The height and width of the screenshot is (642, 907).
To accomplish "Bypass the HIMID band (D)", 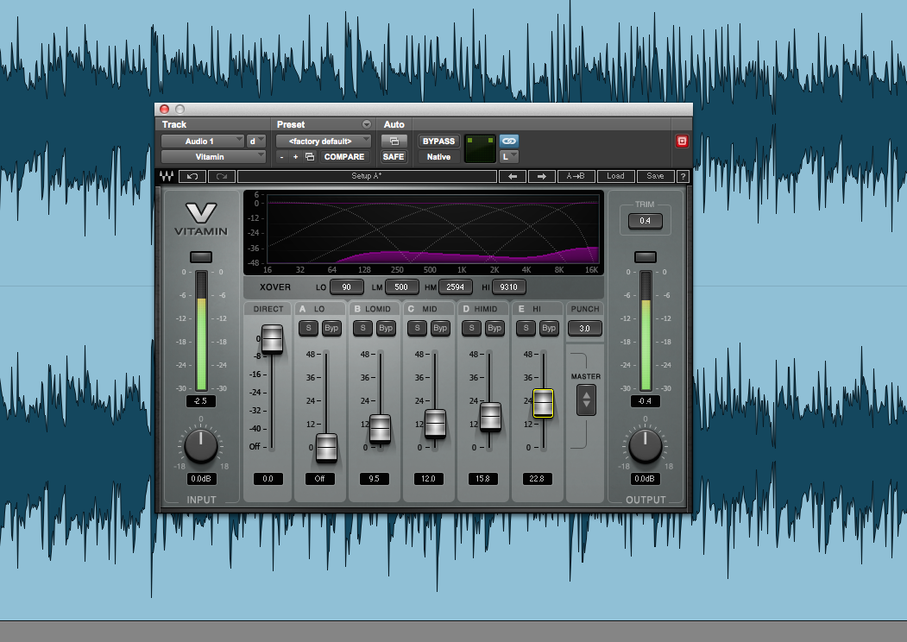I will coord(494,328).
